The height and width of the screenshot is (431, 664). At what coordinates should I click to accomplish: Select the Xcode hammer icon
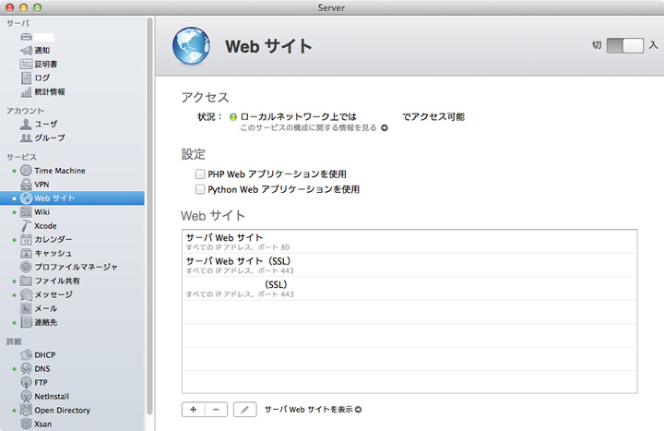(x=26, y=226)
